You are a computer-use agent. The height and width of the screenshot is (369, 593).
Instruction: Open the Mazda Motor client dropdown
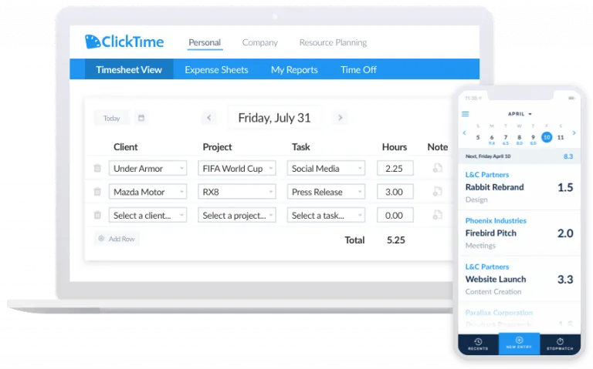point(147,192)
